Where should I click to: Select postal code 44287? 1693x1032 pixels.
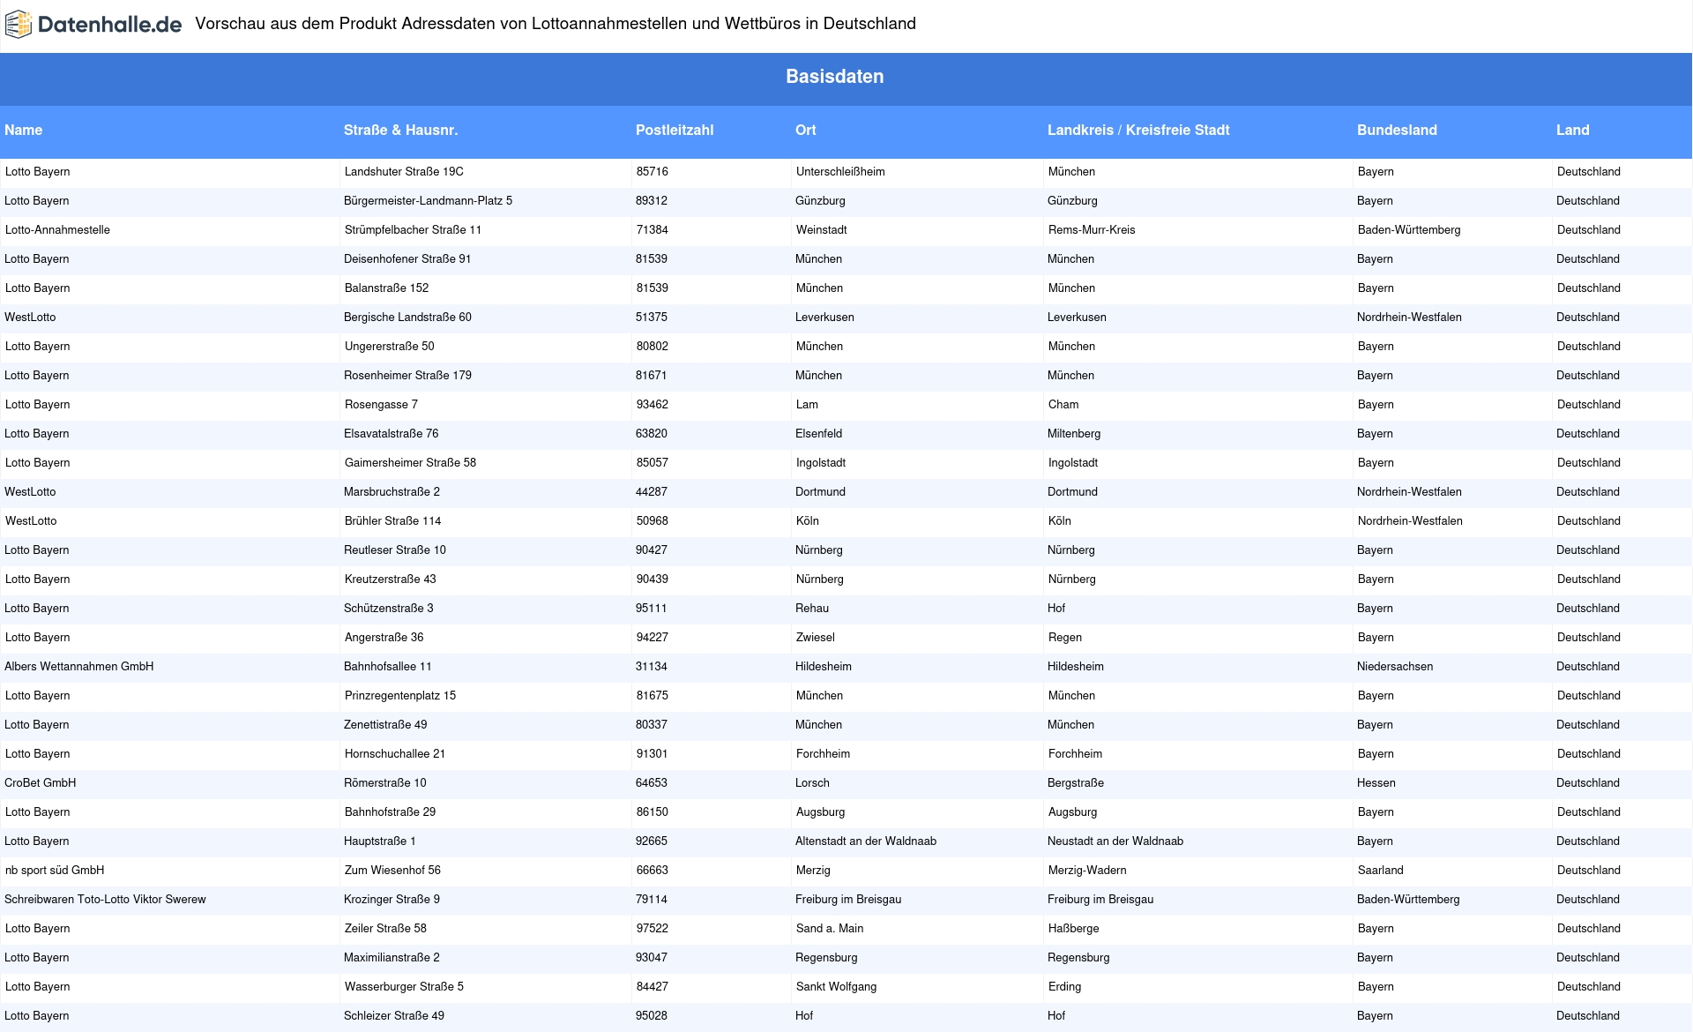(652, 492)
